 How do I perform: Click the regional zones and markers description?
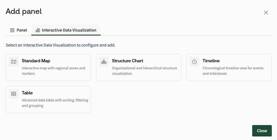[53, 71]
